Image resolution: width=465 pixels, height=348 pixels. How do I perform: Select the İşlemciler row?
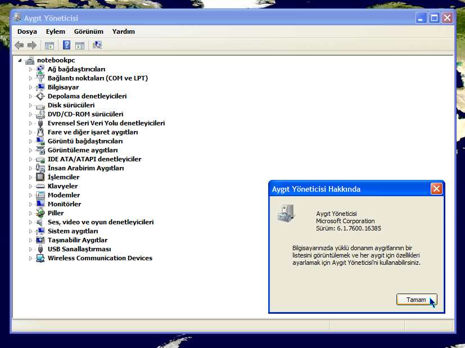point(64,177)
